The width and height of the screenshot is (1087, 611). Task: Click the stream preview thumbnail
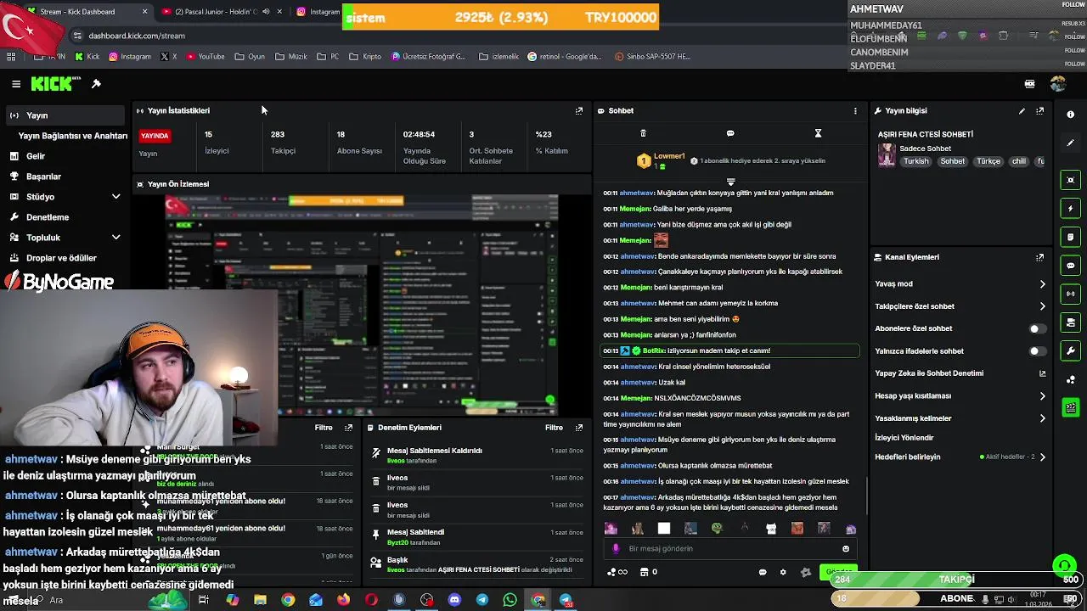(x=362, y=305)
